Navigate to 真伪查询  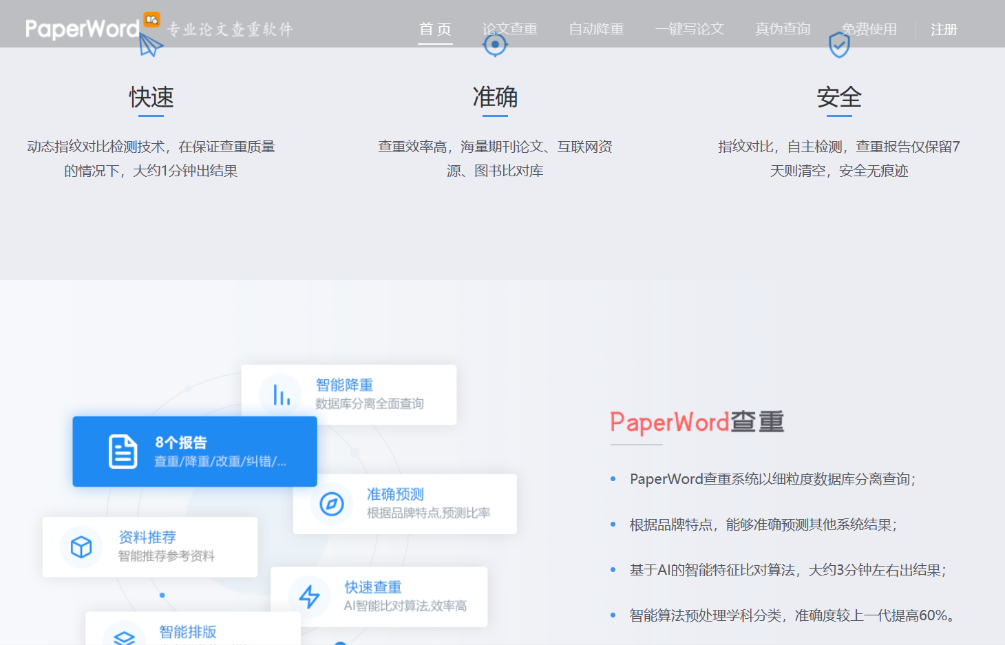782,30
